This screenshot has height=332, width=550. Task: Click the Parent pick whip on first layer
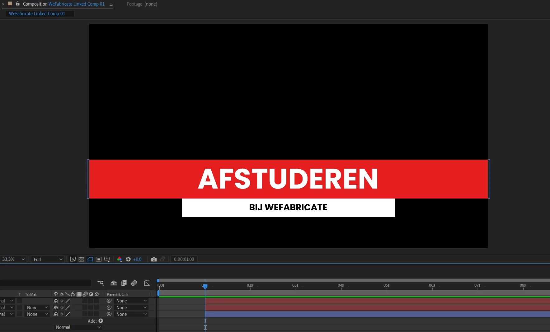(109, 301)
